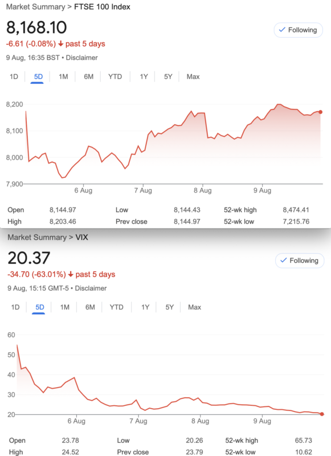Image resolution: width=331 pixels, height=456 pixels.
Task: Click Market Summary breadcrumb above FTSE 100
Action: [x=36, y=7]
